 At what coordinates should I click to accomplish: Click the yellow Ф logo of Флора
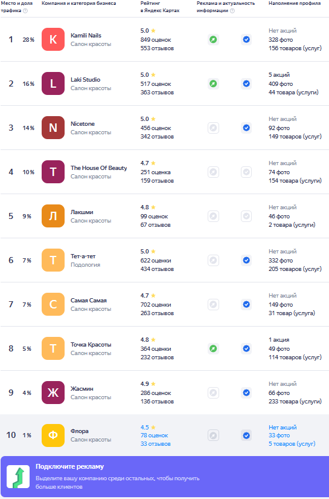tap(53, 435)
